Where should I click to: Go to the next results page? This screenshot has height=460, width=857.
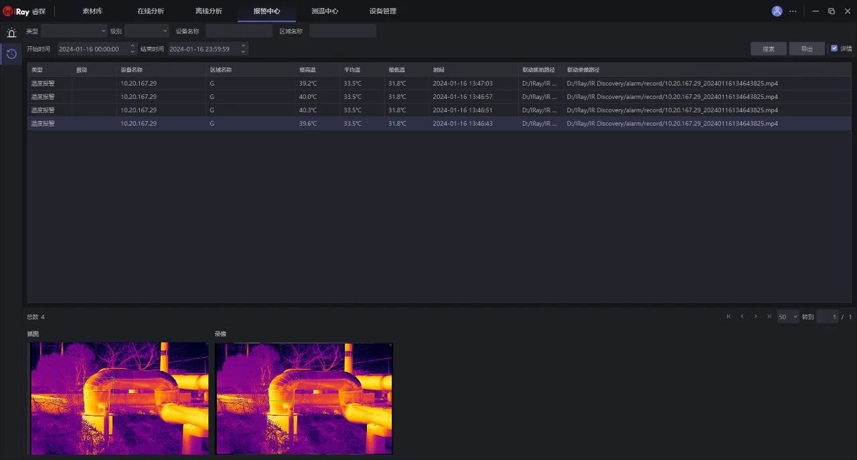[755, 316]
